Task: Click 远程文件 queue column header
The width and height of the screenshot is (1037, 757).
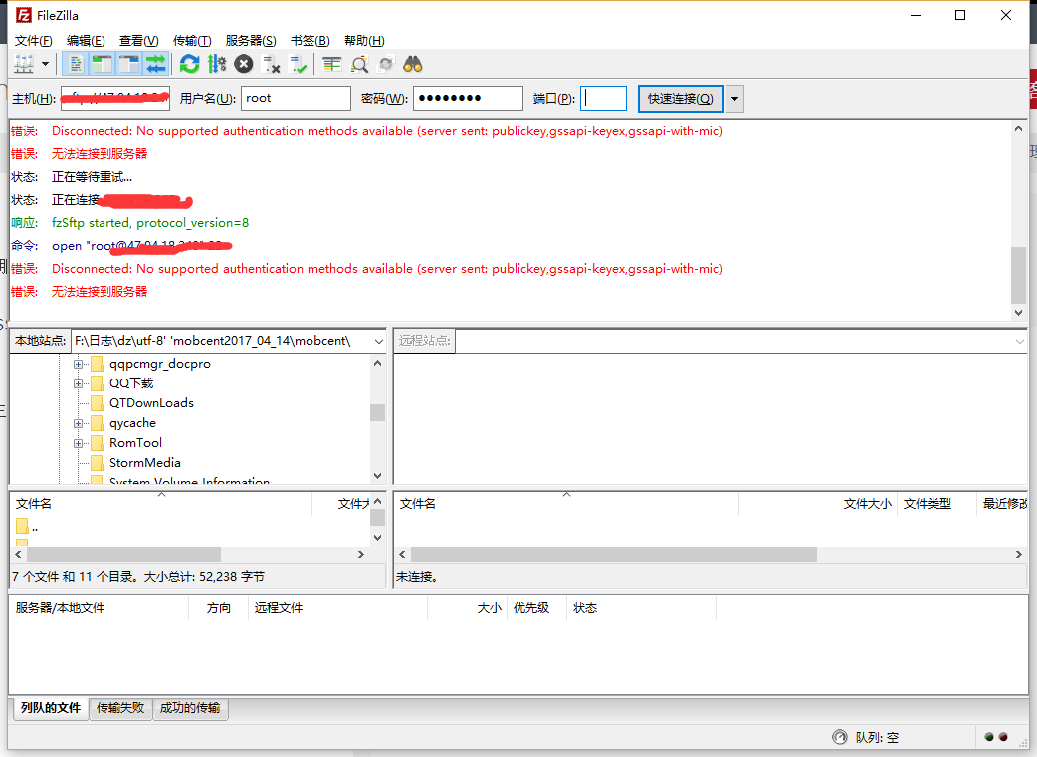Action: tap(338, 608)
